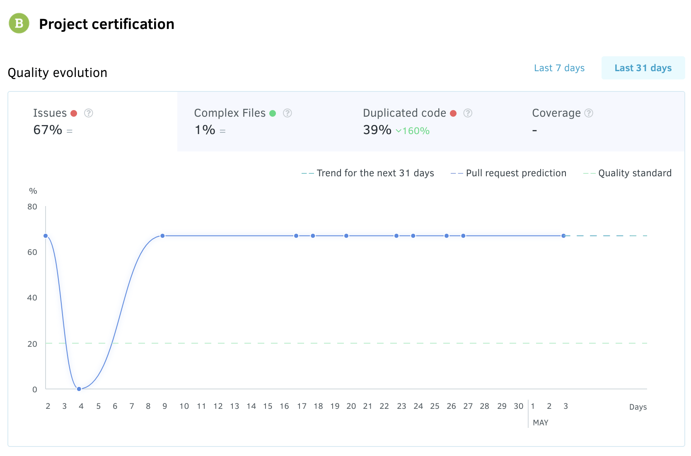Click the green B certification grade badge
The image size is (691, 456).
(19, 24)
